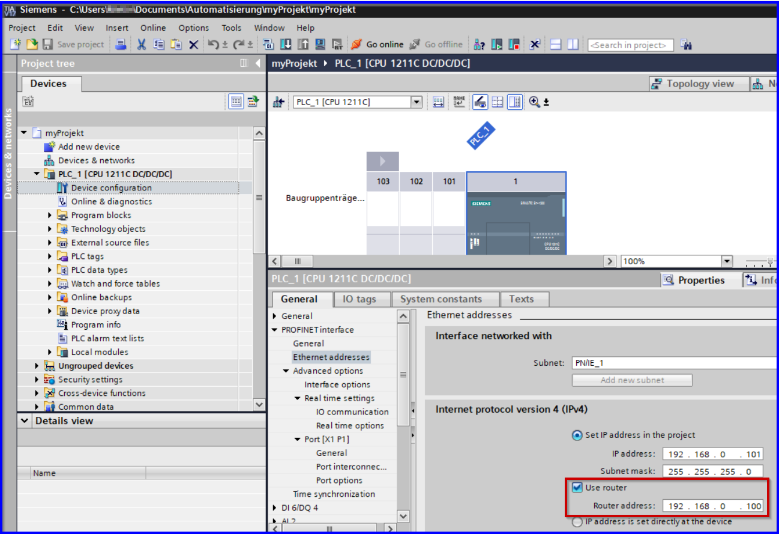Expand the Program blocks tree node
This screenshot has width=779, height=534.
pyautogui.click(x=50, y=215)
